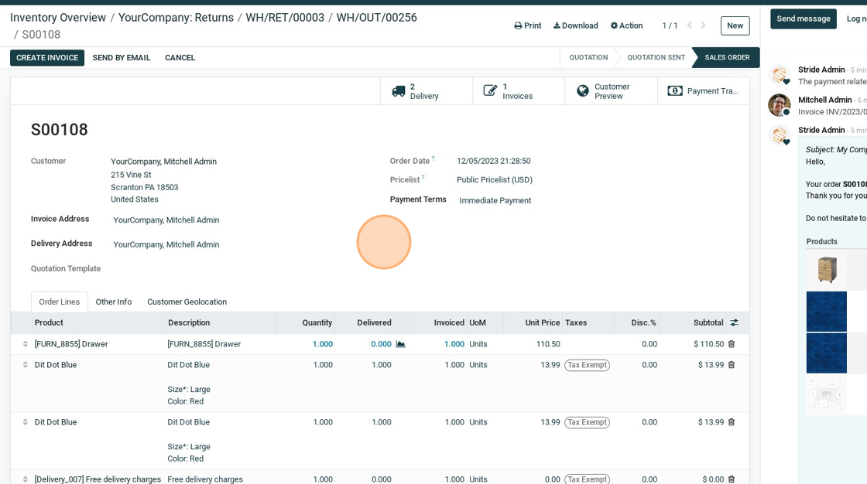The height and width of the screenshot is (484, 867).
Task: Delete the Drawer order line via trash icon
Action: click(x=731, y=344)
